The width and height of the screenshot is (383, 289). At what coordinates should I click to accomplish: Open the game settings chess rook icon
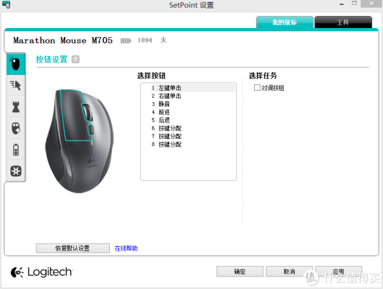coord(15,107)
